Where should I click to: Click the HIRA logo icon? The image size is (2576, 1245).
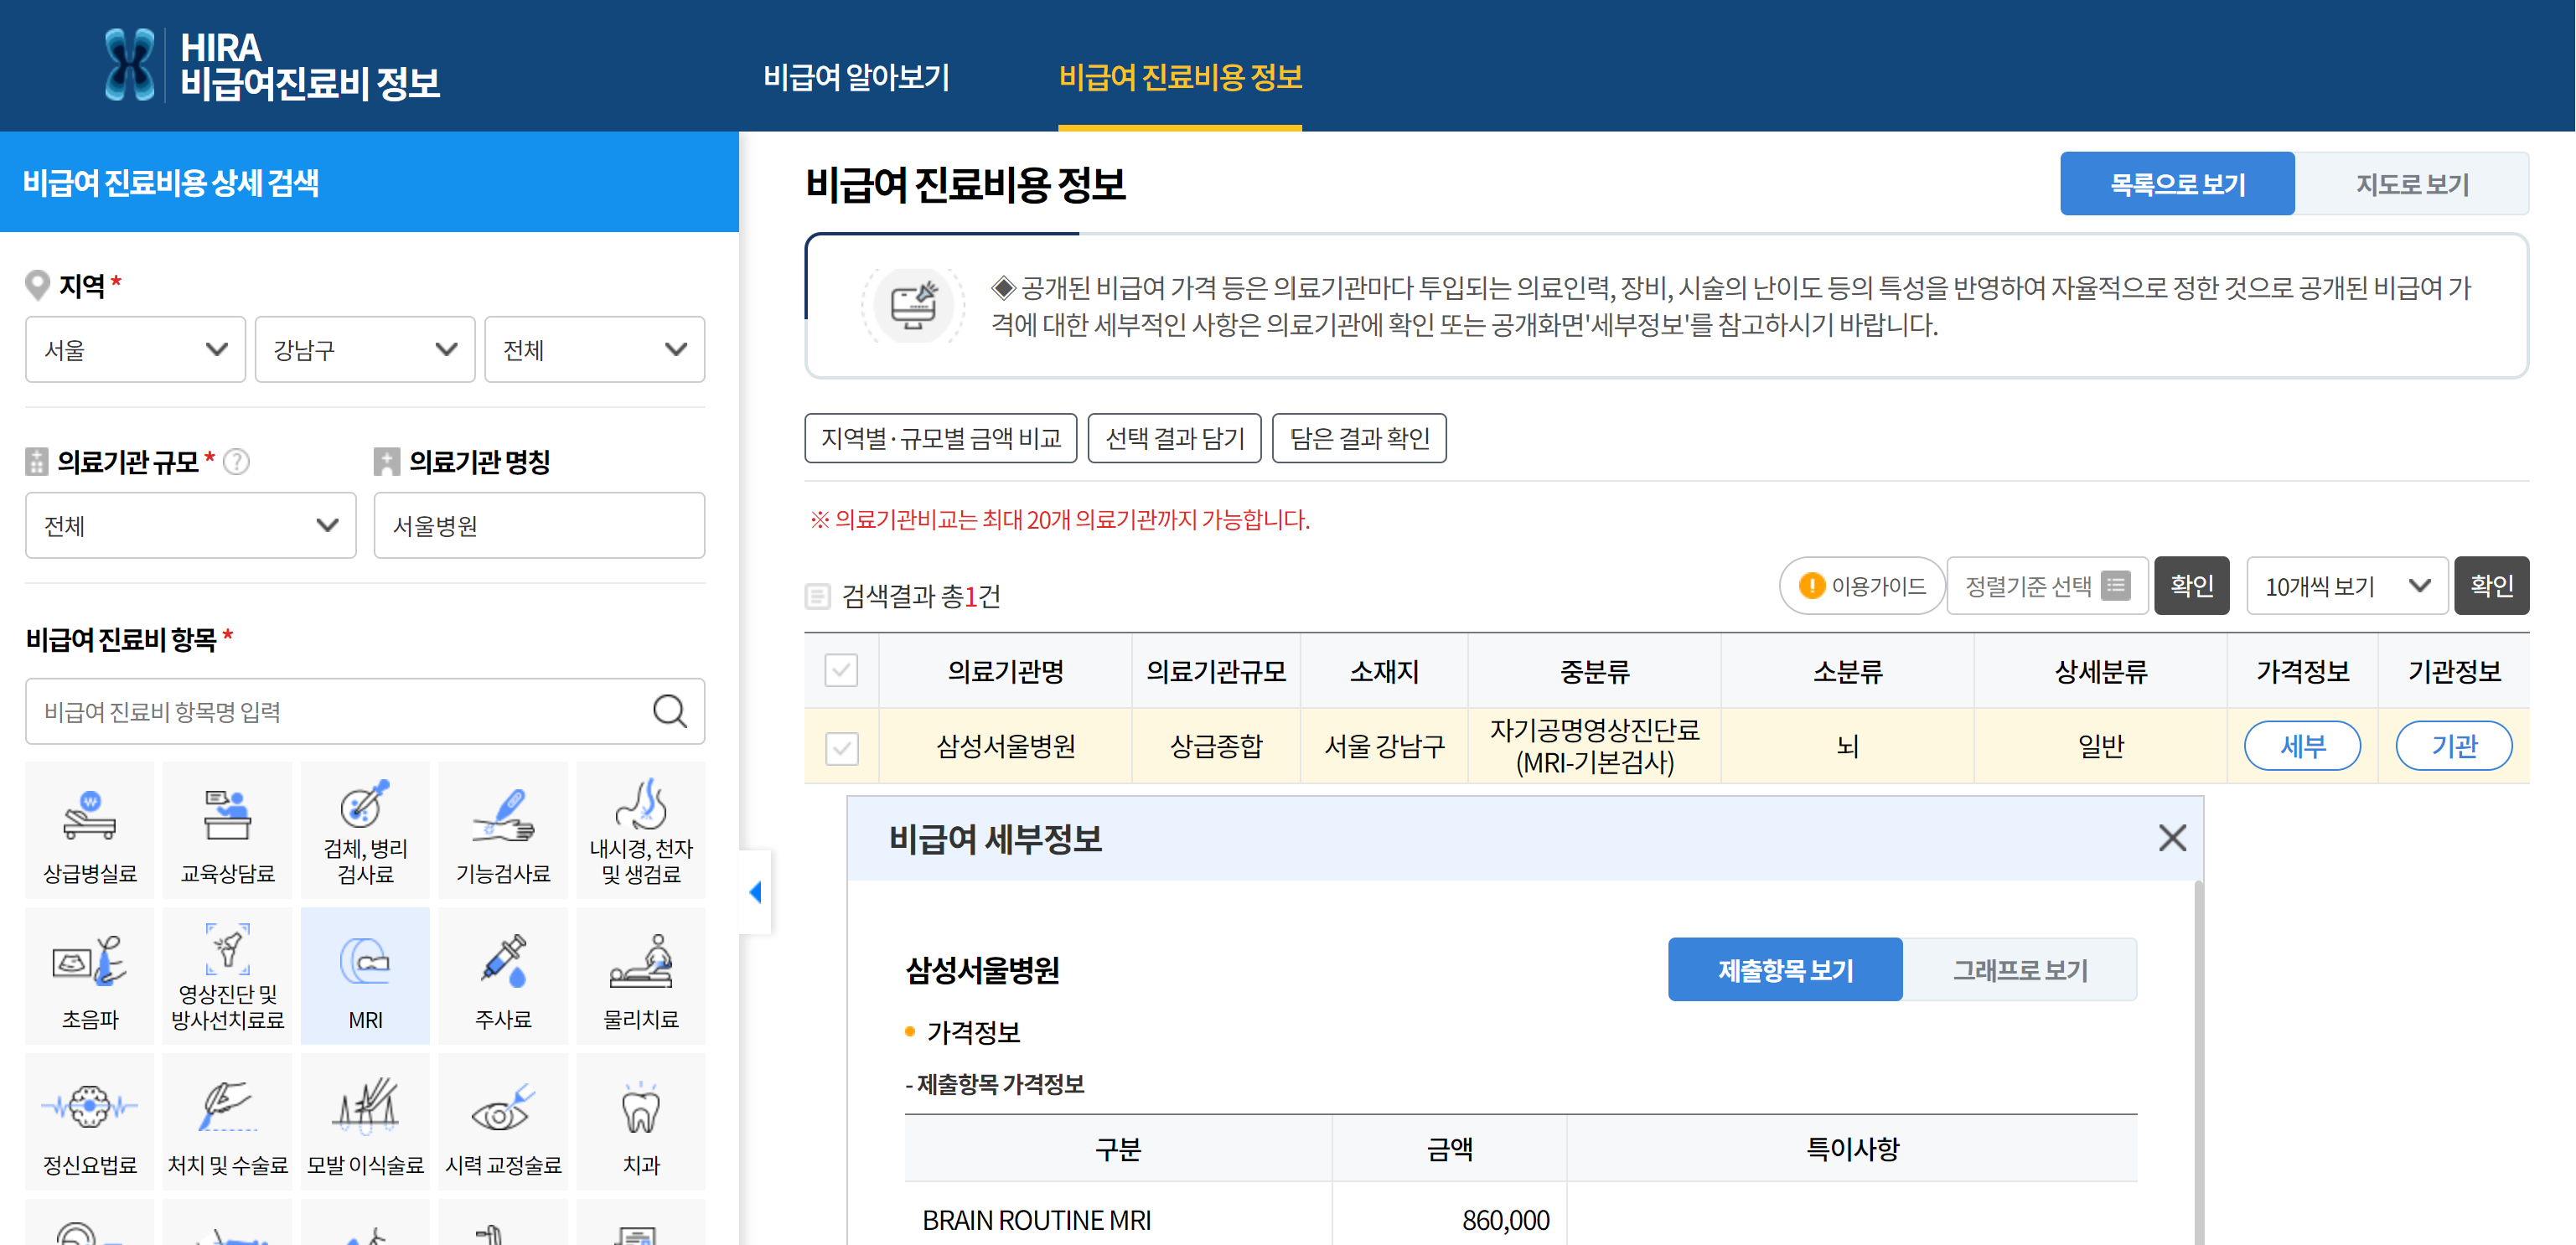click(130, 65)
